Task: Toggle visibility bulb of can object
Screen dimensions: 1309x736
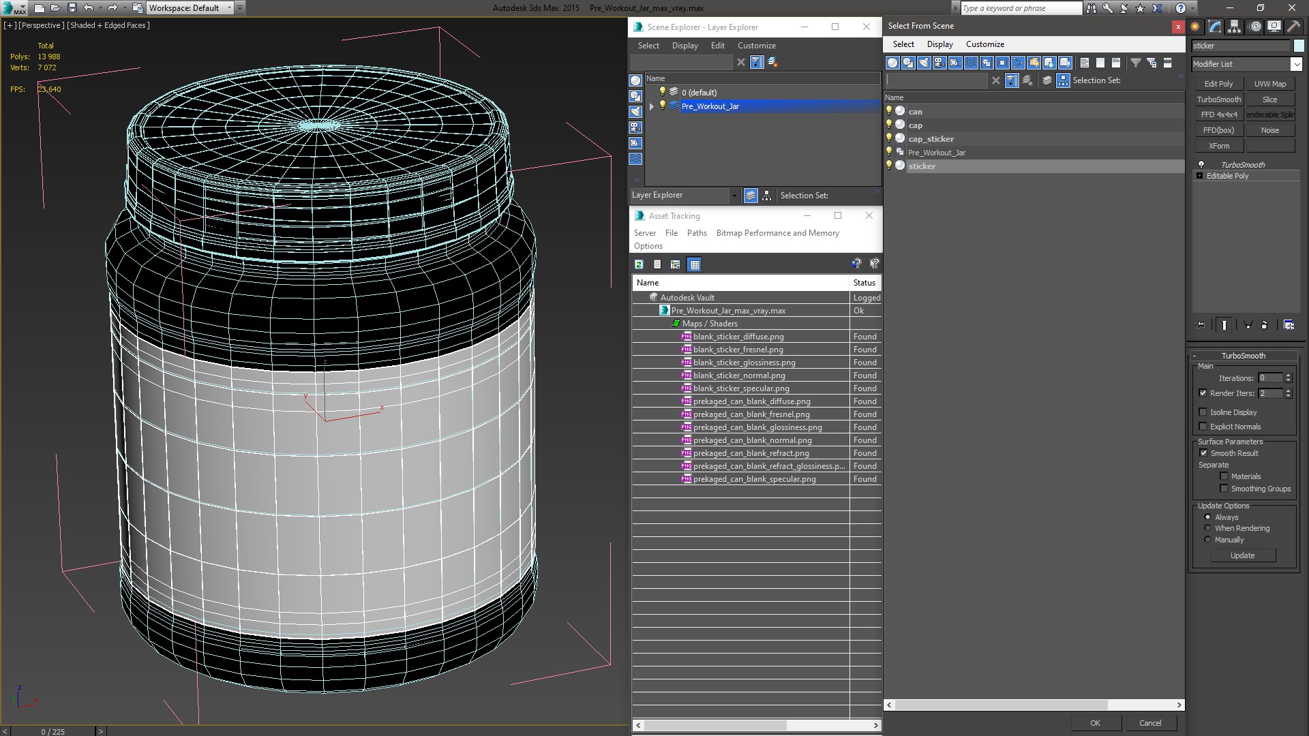Action: coord(888,111)
